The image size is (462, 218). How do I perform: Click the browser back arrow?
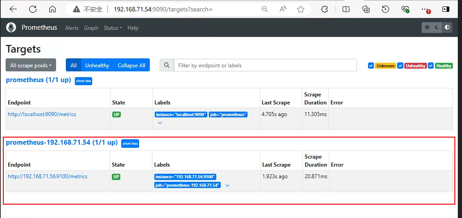(x=13, y=9)
